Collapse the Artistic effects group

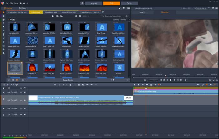click(x=9, y=20)
